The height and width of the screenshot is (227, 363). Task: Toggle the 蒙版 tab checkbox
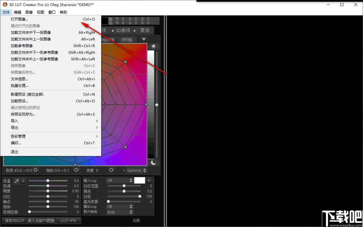(135, 30)
